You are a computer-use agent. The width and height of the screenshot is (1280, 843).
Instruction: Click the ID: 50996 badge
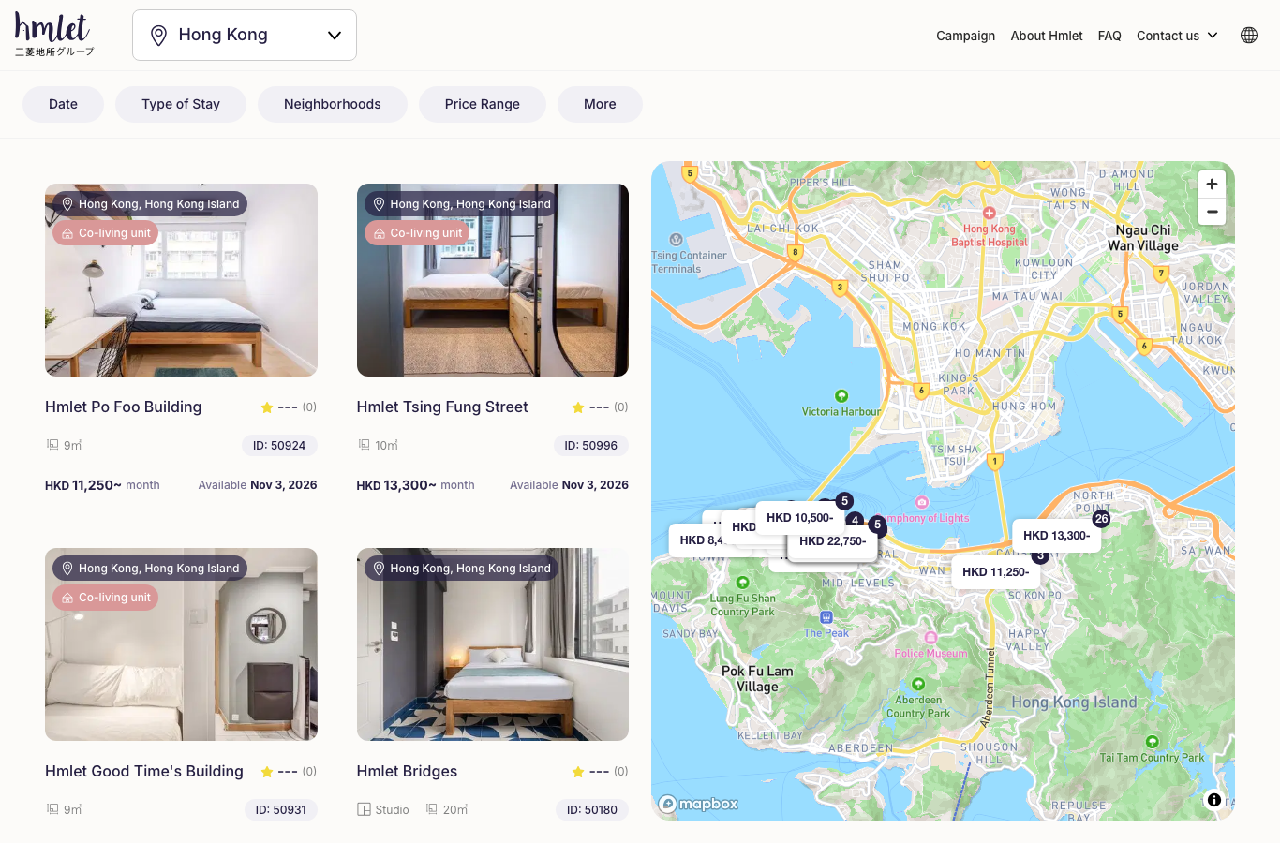590,446
